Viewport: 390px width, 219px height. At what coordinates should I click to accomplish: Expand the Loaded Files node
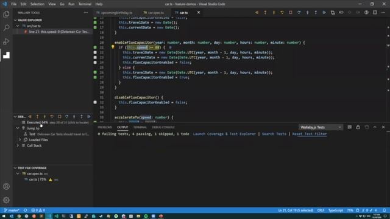(20, 140)
